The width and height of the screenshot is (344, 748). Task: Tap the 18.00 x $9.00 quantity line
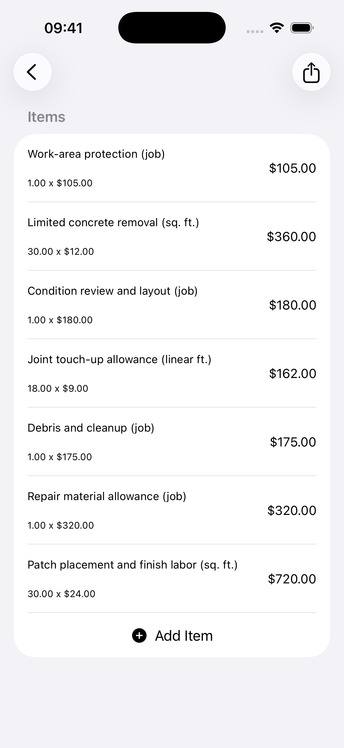pyautogui.click(x=58, y=388)
